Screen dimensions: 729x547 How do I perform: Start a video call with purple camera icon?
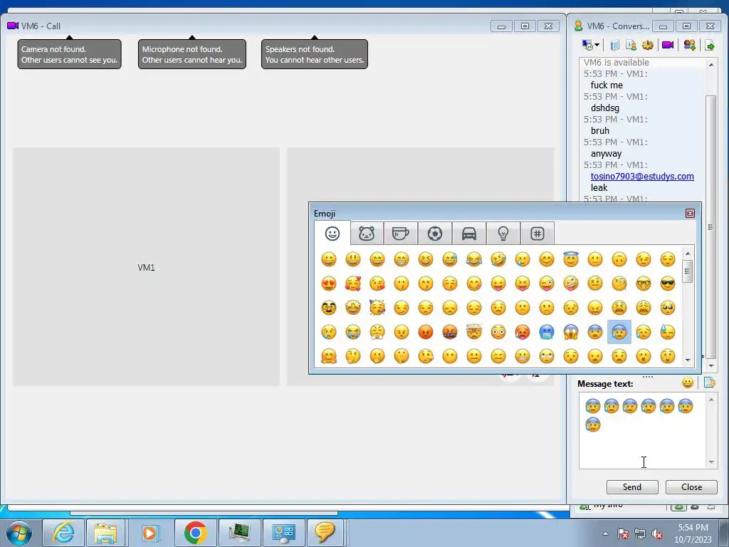(668, 45)
